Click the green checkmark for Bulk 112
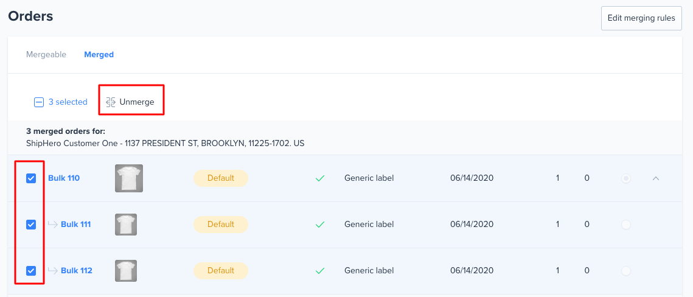 [320, 270]
